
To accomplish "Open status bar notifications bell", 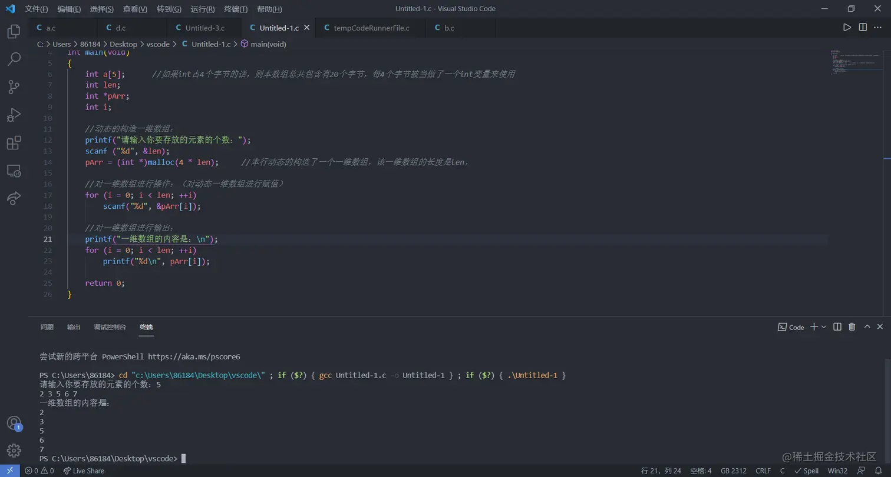I will coord(879,471).
